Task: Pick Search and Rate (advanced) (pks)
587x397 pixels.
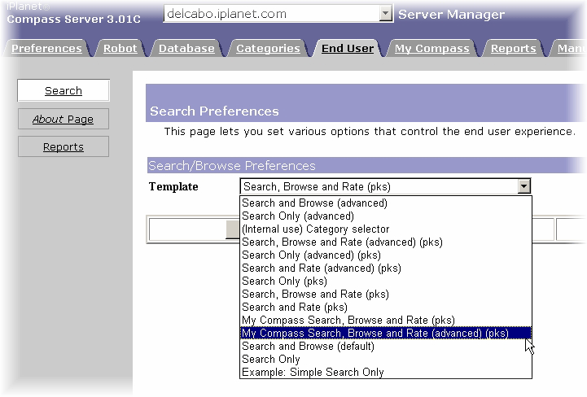Action: [386, 268]
